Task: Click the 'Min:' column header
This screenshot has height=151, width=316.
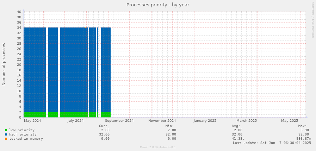Action: point(170,126)
